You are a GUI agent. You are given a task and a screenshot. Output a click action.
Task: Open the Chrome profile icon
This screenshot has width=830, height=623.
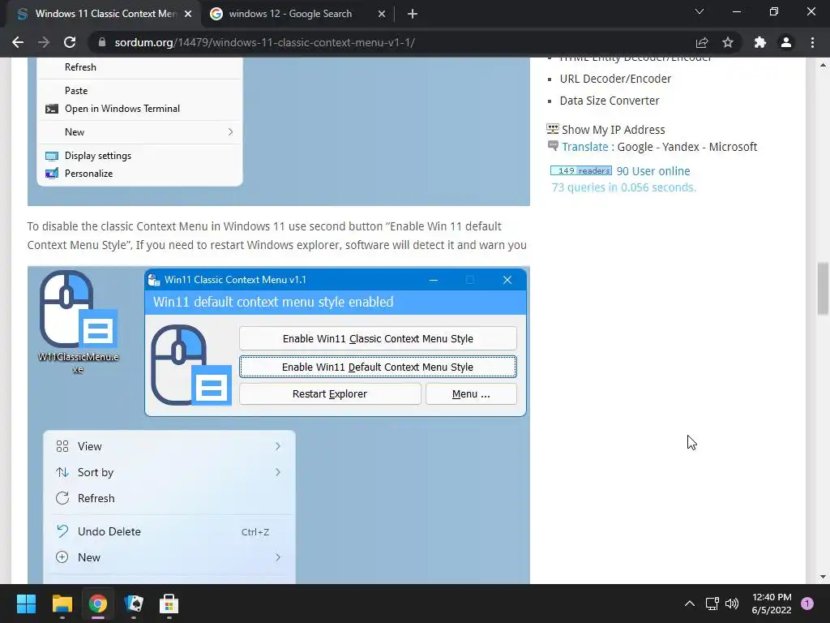coord(786,42)
